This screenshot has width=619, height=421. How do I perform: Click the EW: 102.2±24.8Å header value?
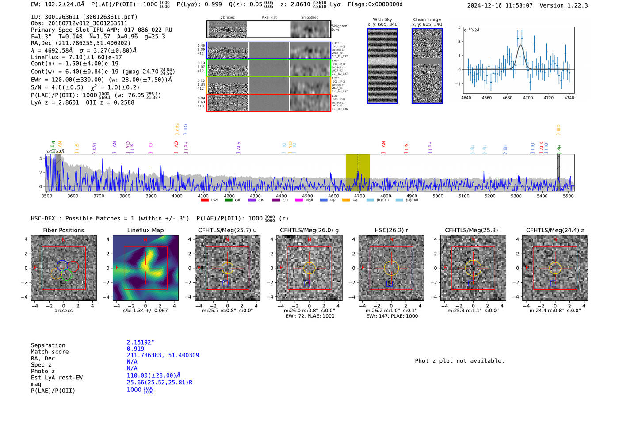tap(57, 4)
